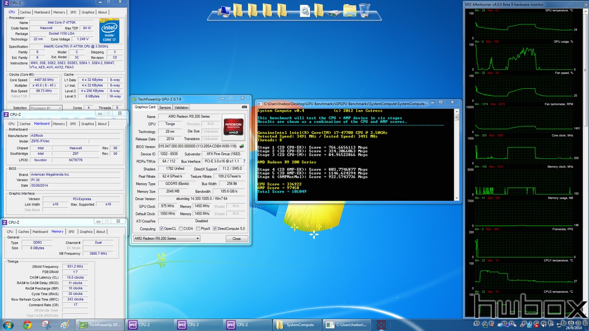Screen dimensions: 589x331
Task: Switch to TechPowerUp GPU-Z taskbar button
Action: (100, 325)
